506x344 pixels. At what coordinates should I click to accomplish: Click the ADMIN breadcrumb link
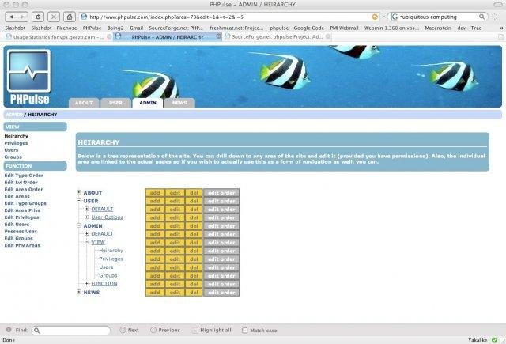click(14, 115)
